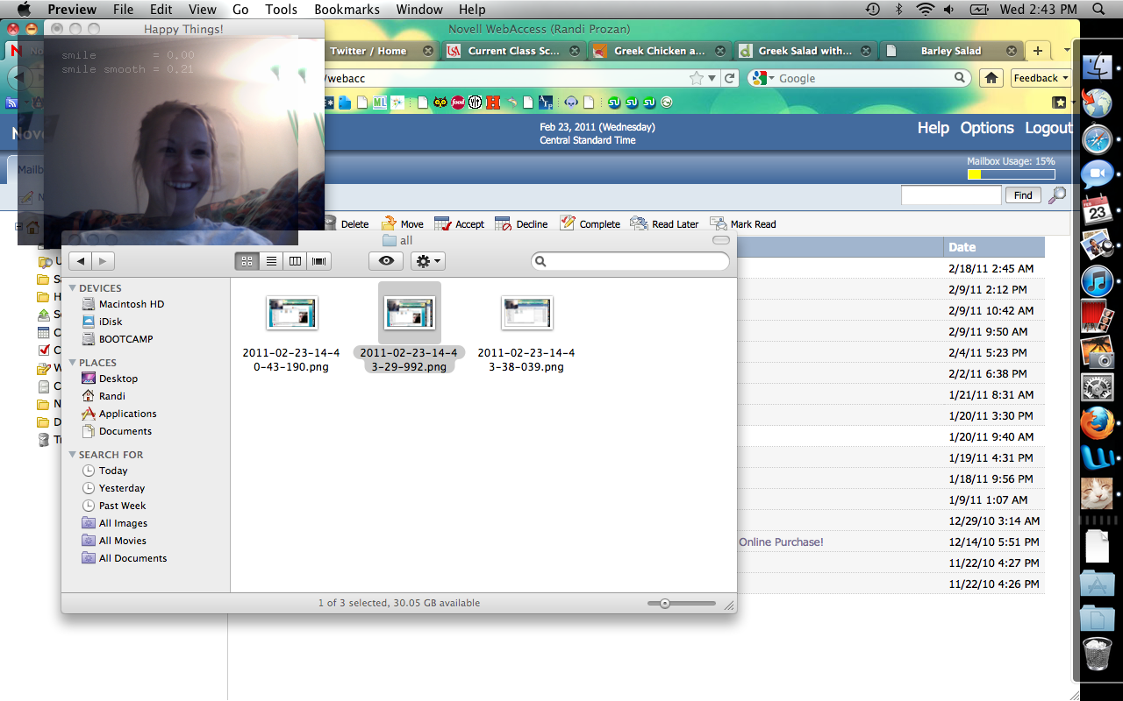
Task: Adjust the Finder icon size slider
Action: pos(665,603)
